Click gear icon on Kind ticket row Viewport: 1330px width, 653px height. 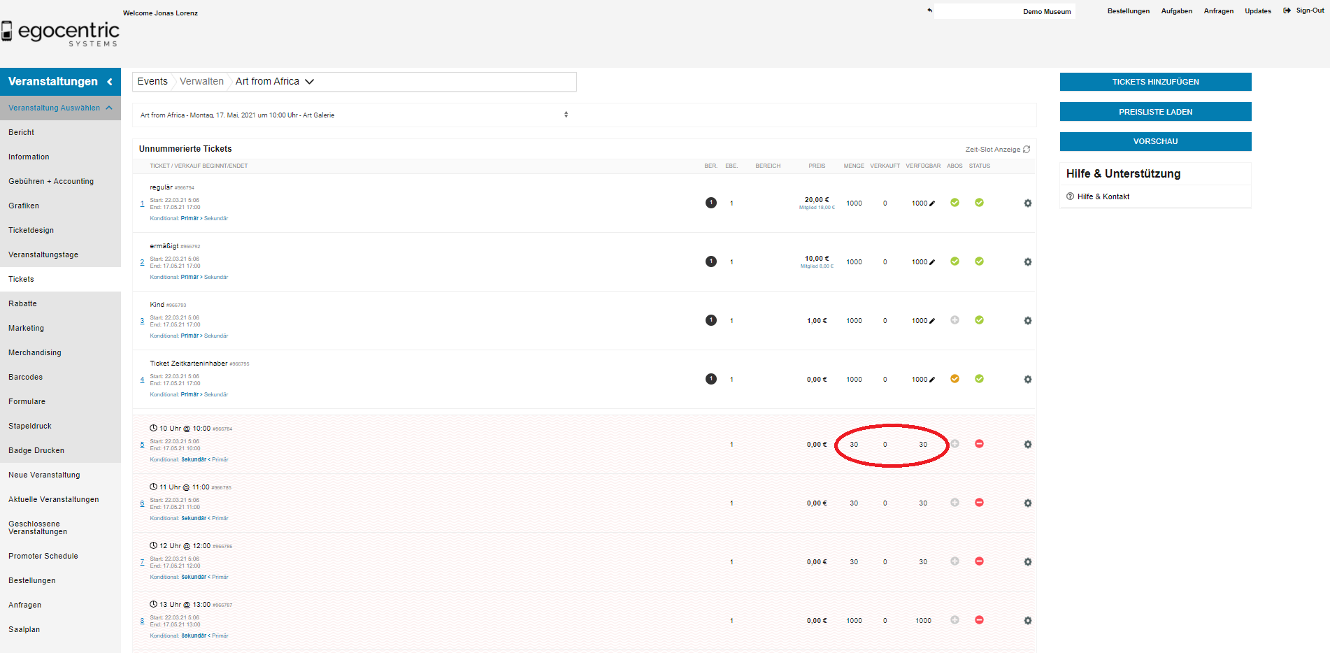[x=1027, y=321]
